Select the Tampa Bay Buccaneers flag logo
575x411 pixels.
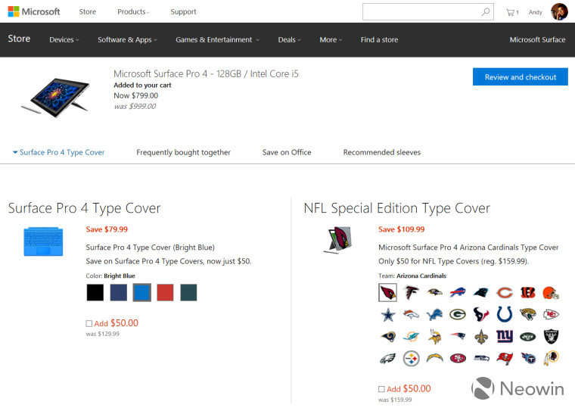pyautogui.click(x=504, y=359)
